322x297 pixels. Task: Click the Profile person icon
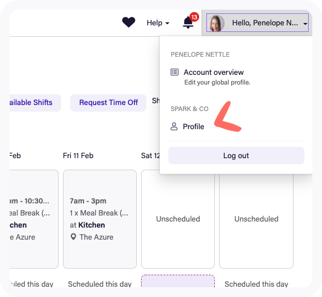click(x=174, y=127)
